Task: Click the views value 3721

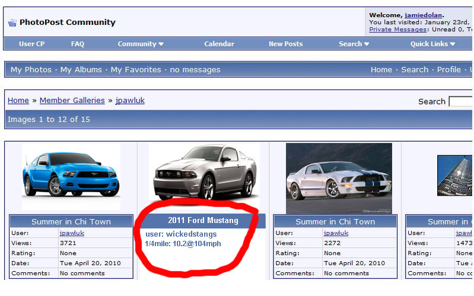Action: coord(68,243)
